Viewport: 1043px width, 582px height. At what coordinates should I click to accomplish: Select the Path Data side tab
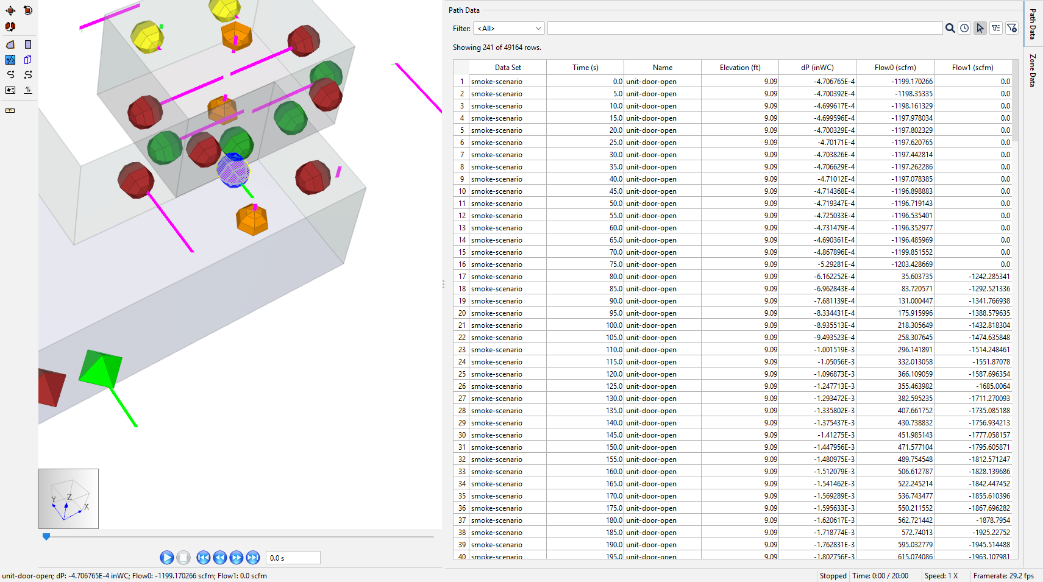point(1033,24)
